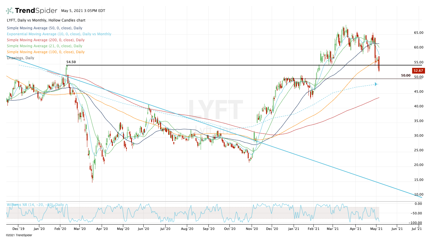431x238 pixels.
Task: Select the Exponential Moving Average (10) legend entry
Action: pyautogui.click(x=58, y=34)
